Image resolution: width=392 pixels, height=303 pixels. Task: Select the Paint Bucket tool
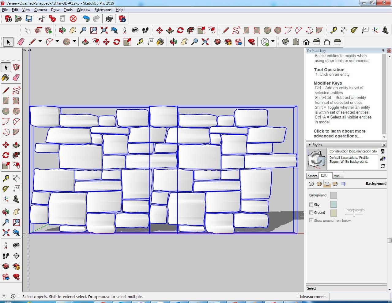point(6,78)
